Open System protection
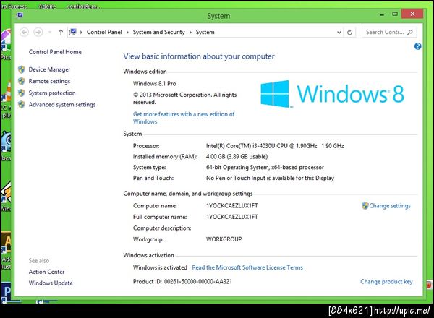Viewport: 434px width, 318px height. [x=52, y=93]
